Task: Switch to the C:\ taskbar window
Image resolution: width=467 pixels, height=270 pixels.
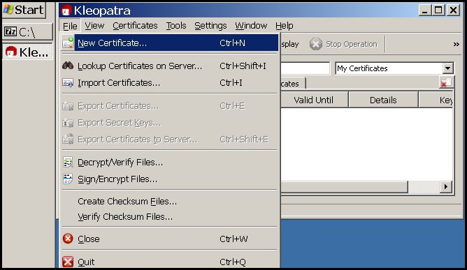Action: click(x=28, y=31)
